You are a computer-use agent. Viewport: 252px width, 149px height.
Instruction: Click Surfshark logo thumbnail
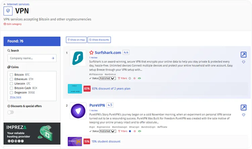tap(78, 58)
